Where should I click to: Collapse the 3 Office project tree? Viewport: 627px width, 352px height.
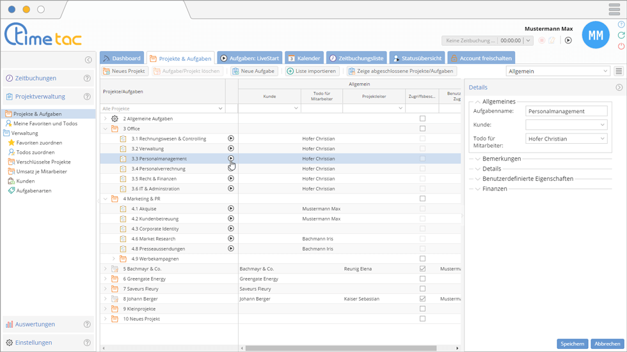click(106, 128)
